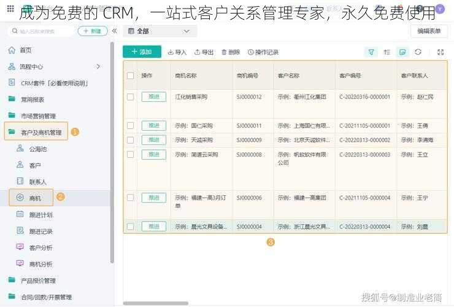454x307 pixels.
Task: Click 跟进 button for row SJ0000006
Action: [154, 198]
